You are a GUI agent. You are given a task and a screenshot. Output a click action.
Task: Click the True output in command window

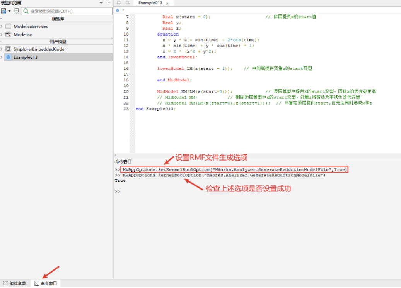click(x=120, y=181)
